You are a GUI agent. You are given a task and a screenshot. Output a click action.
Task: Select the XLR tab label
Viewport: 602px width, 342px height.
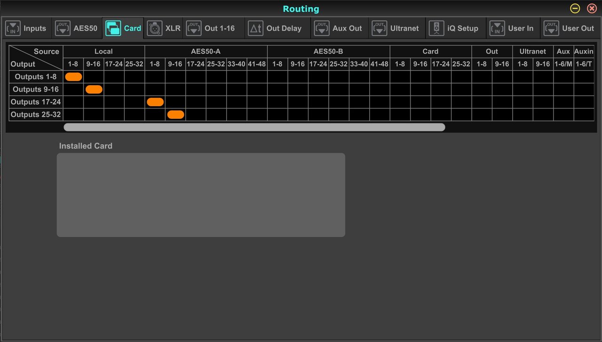click(173, 28)
